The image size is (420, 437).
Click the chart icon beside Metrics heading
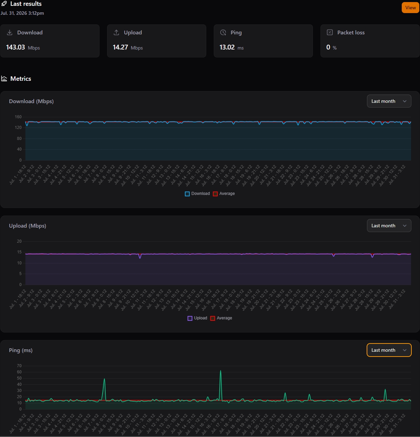[x=4, y=79]
